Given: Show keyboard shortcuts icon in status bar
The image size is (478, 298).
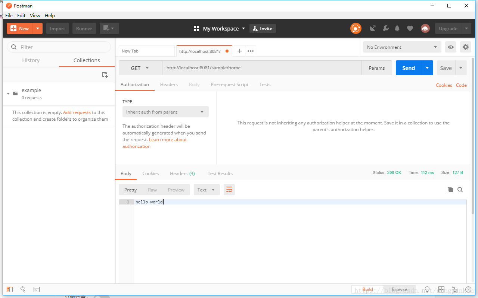Looking at the screenshot, I should [x=454, y=289].
